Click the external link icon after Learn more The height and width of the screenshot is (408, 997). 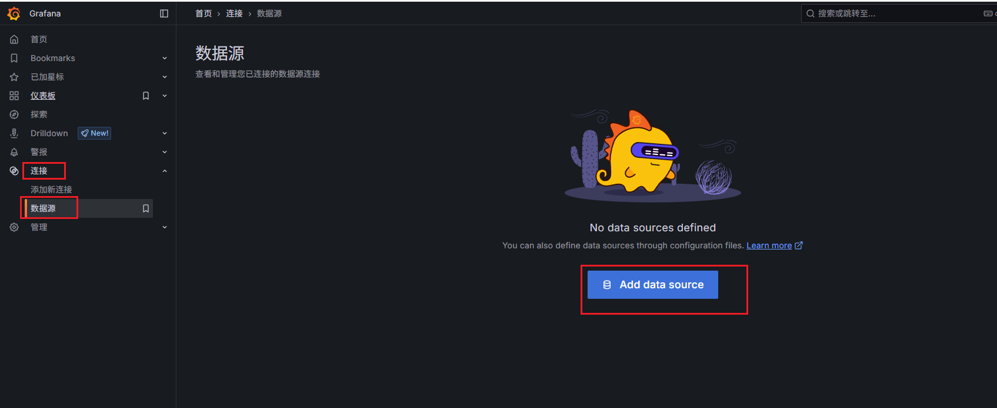799,245
